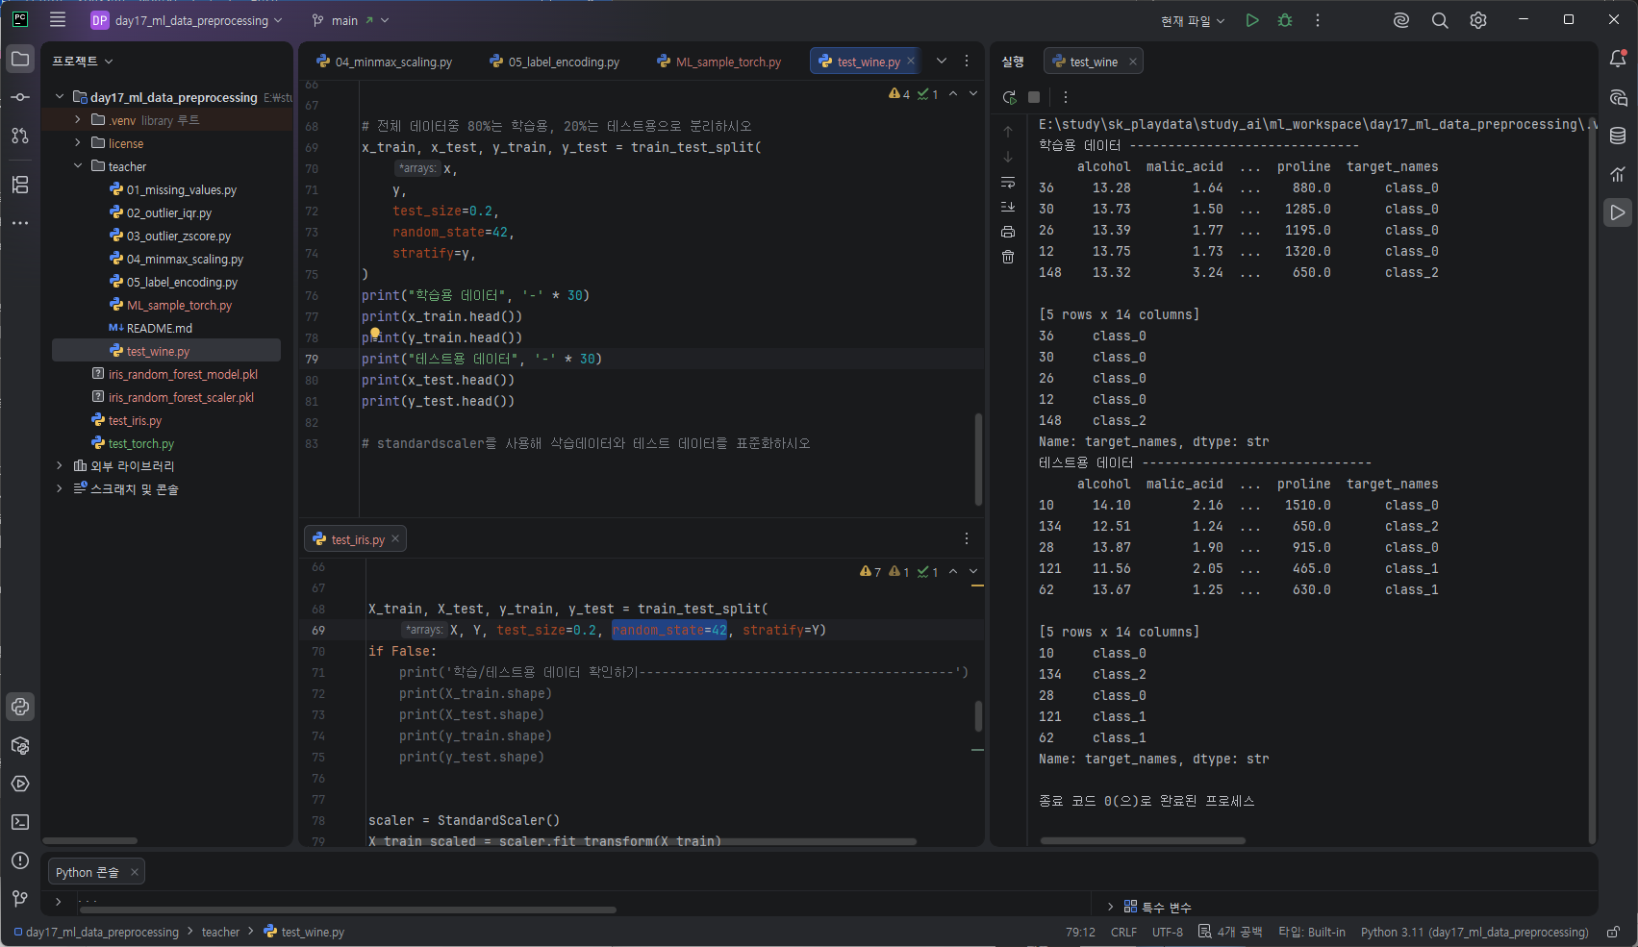Open the project view dropdown

coord(82,61)
